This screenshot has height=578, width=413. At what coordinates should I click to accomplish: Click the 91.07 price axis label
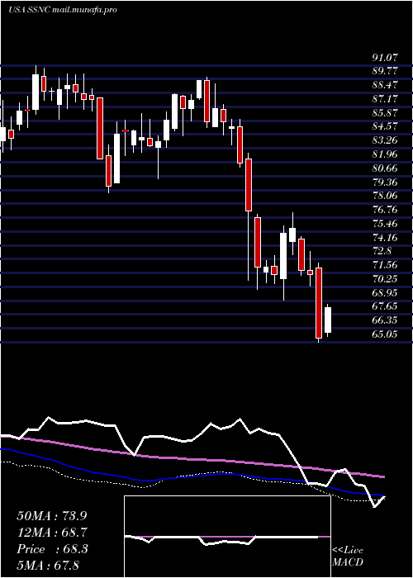click(385, 58)
